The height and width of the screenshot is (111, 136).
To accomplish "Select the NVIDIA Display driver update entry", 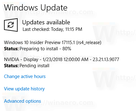I will 62,60.
